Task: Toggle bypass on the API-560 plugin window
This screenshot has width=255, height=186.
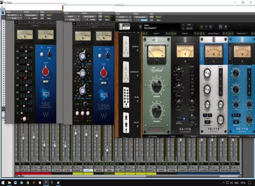Action: tap(49, 15)
